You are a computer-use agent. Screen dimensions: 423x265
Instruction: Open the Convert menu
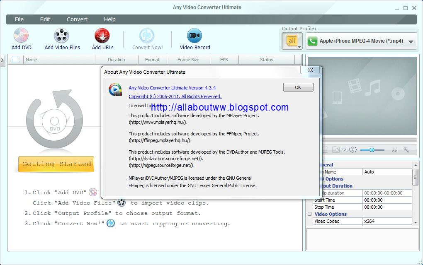(77, 19)
